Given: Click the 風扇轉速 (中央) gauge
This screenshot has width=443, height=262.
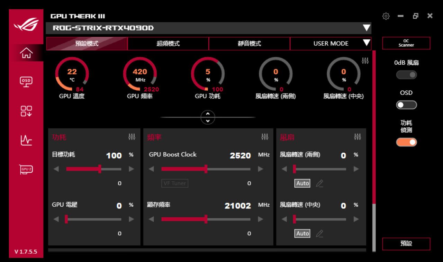Looking at the screenshot, I should tap(343, 74).
